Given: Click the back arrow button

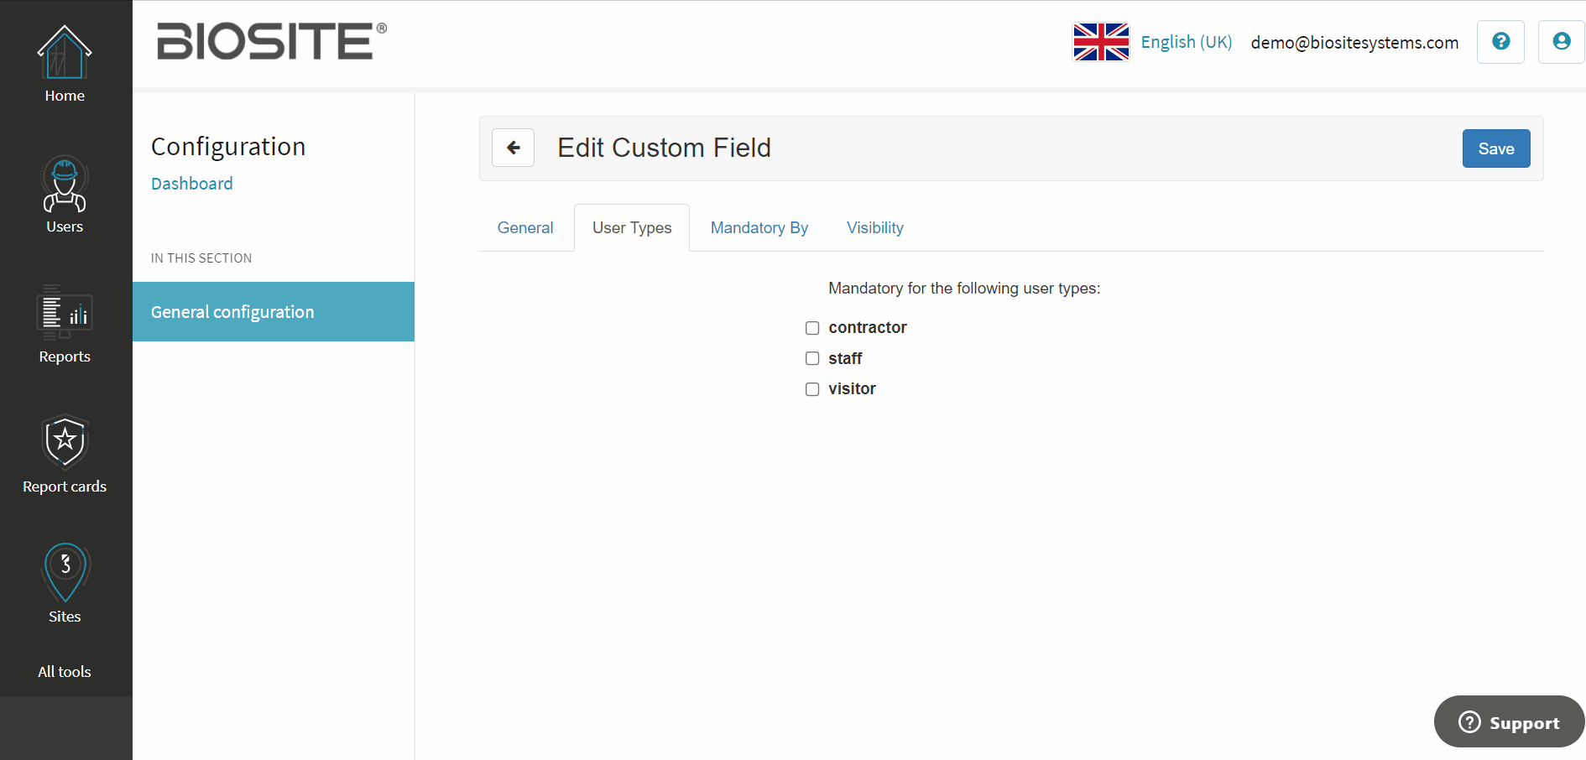Looking at the screenshot, I should pos(513,148).
